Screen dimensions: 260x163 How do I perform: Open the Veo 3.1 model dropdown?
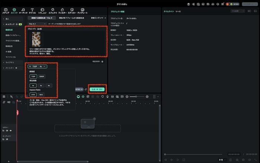pos(36,24)
